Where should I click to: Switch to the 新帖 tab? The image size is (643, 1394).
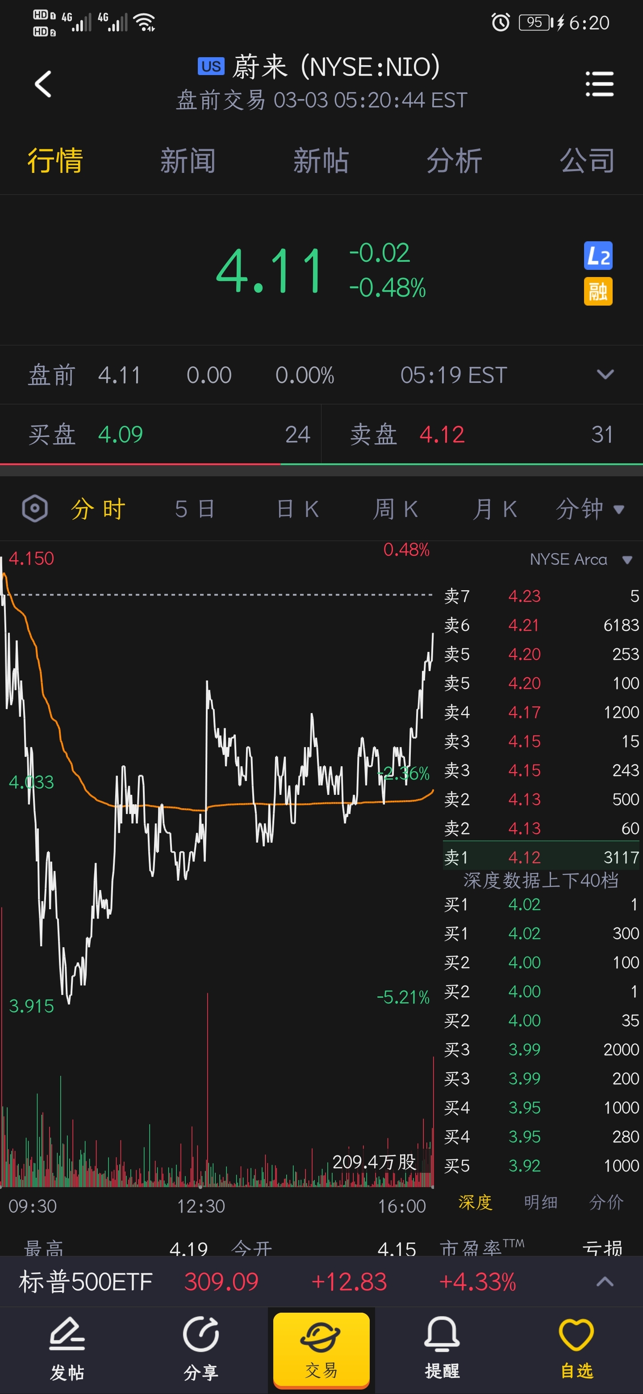tap(321, 161)
